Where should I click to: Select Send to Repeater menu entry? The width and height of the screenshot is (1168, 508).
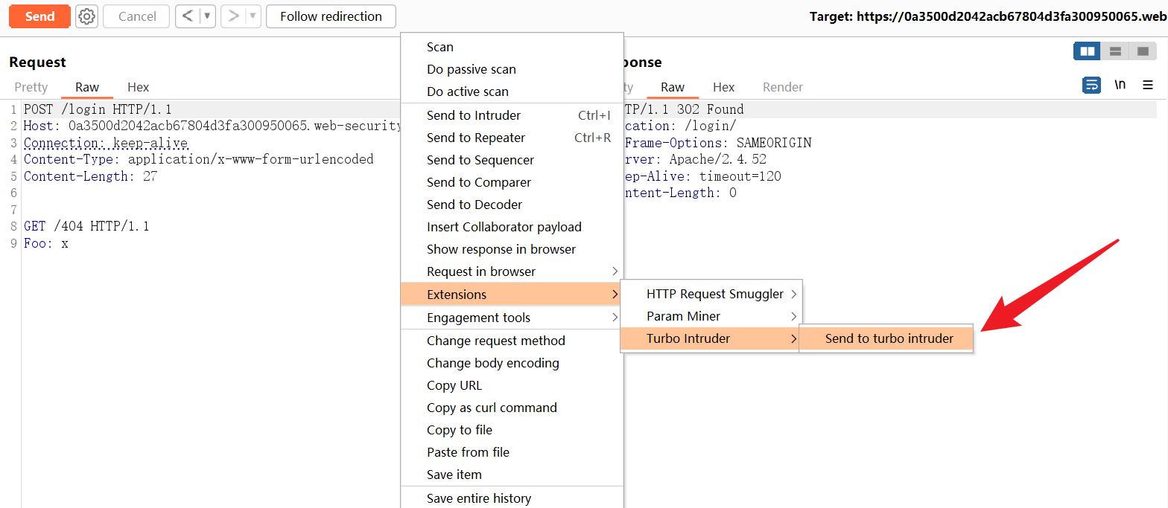(476, 138)
